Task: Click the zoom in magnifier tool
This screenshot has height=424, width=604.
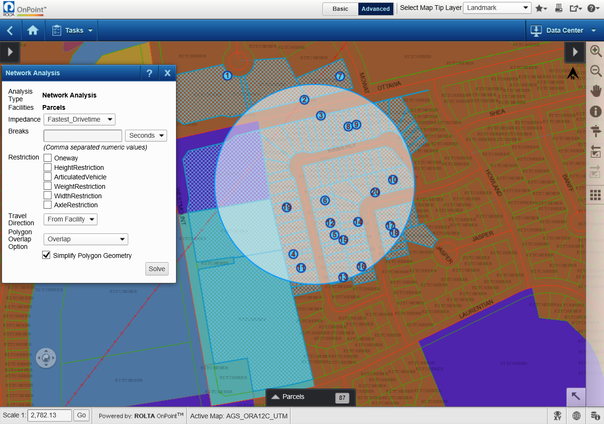Action: (595, 51)
